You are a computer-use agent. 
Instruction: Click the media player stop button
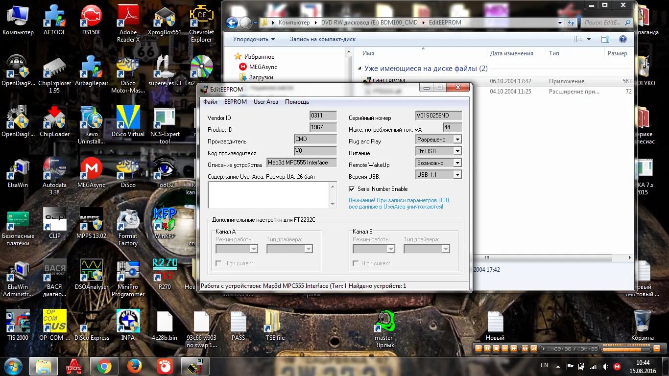[497, 349]
